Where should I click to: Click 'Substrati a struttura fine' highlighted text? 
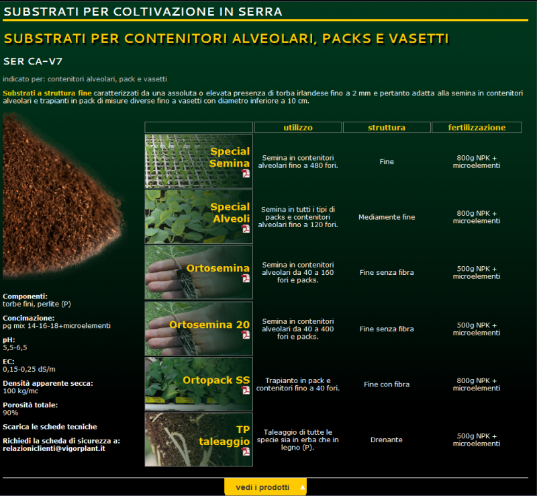(x=47, y=93)
